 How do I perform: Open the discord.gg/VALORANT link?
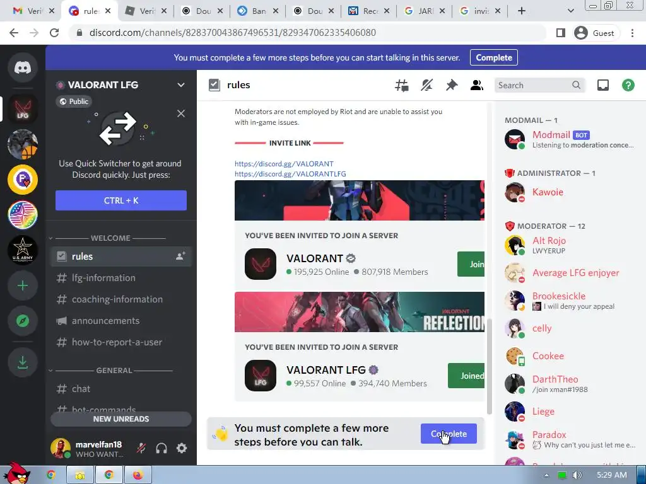point(284,163)
